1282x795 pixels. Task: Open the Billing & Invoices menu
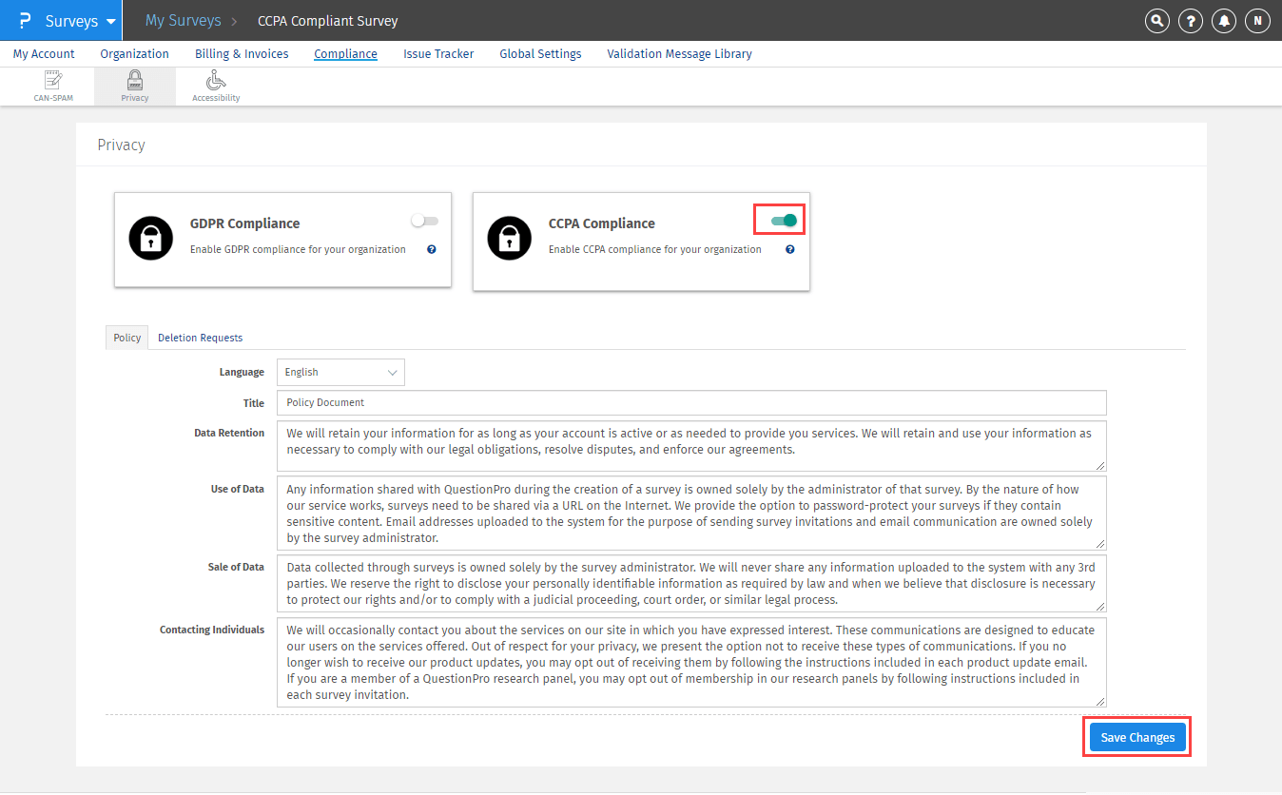[242, 54]
